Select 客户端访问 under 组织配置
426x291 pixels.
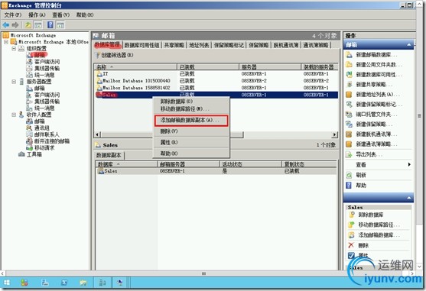point(47,62)
